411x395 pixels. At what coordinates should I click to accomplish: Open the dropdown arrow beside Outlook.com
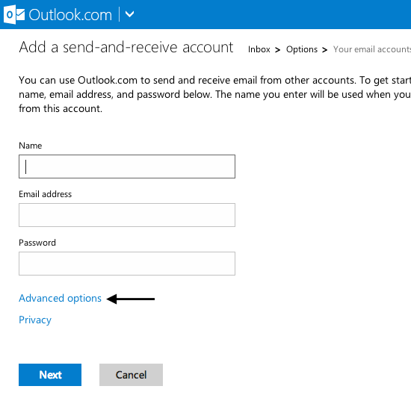(x=129, y=14)
